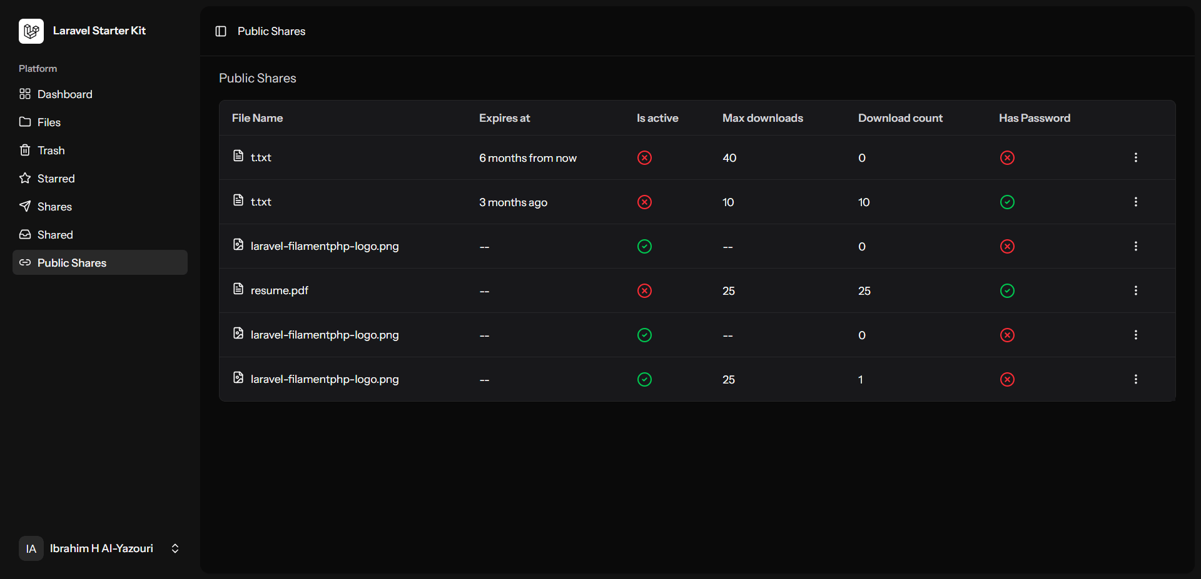Screen dimensions: 1201x579
Task: Click file icon beside resume.pdf
Action: pyautogui.click(x=238, y=289)
